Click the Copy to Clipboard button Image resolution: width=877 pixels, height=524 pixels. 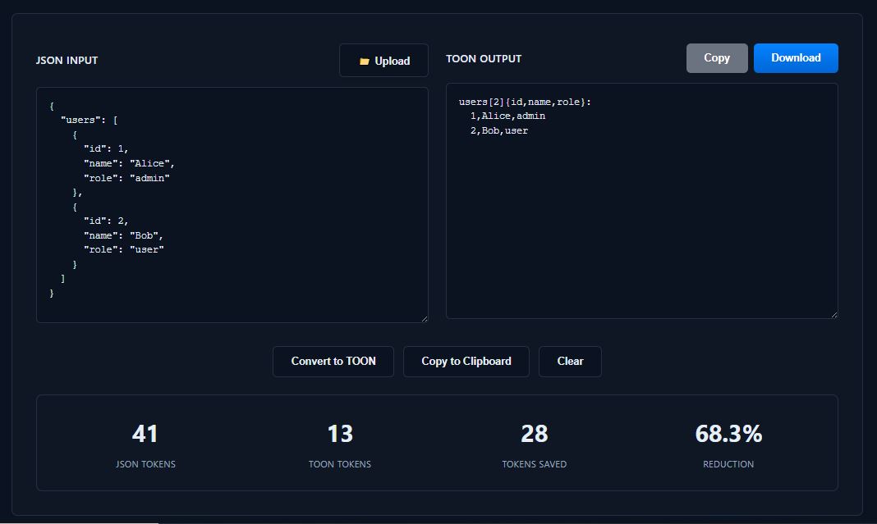466,362
